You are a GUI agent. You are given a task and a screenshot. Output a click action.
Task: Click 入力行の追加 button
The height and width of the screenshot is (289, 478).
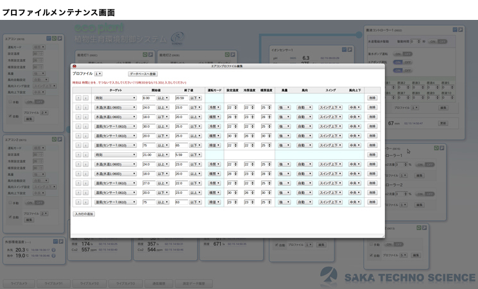pyautogui.click(x=84, y=214)
